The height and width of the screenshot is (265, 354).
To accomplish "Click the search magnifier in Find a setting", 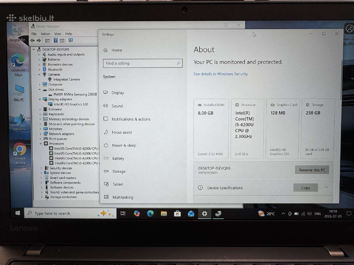I will click(178, 63).
